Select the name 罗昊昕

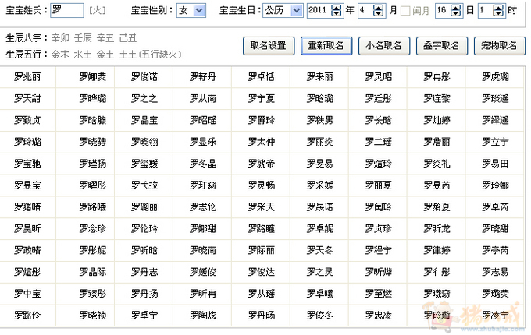27,229
